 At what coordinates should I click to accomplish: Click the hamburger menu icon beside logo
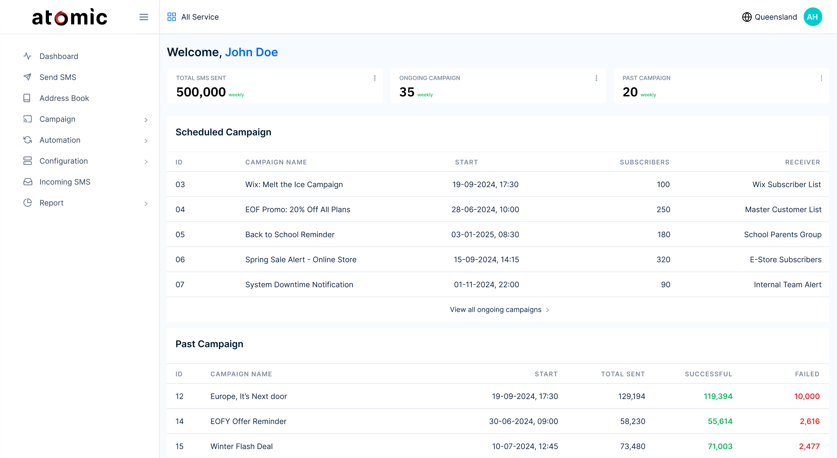tap(144, 17)
